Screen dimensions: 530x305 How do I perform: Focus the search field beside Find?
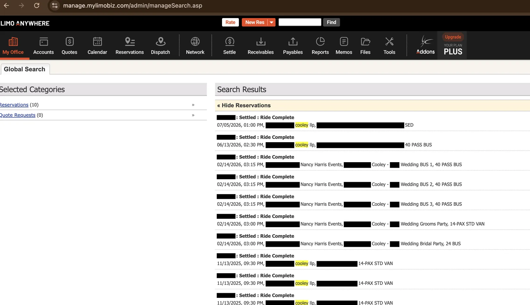300,22
